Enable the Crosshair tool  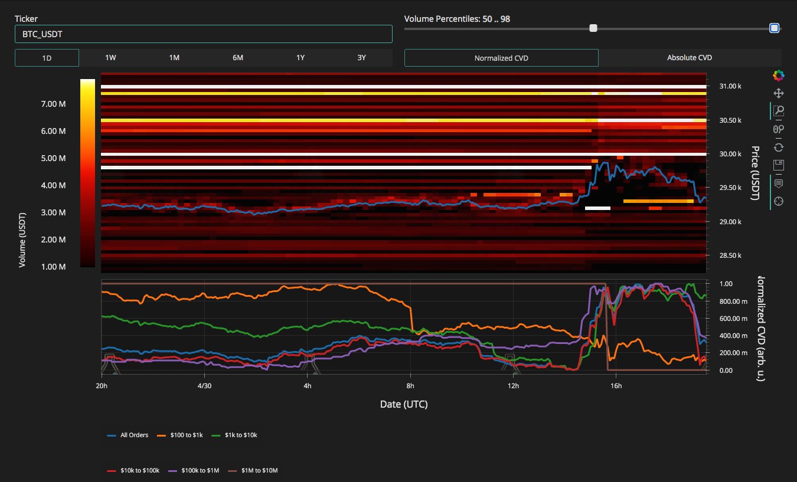779,201
